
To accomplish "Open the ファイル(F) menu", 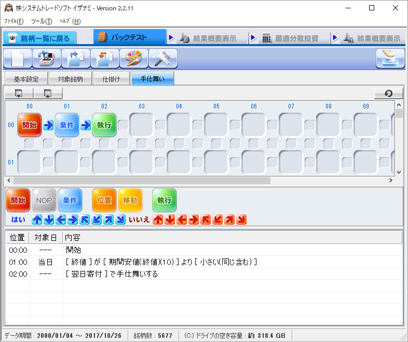I will pos(14,21).
